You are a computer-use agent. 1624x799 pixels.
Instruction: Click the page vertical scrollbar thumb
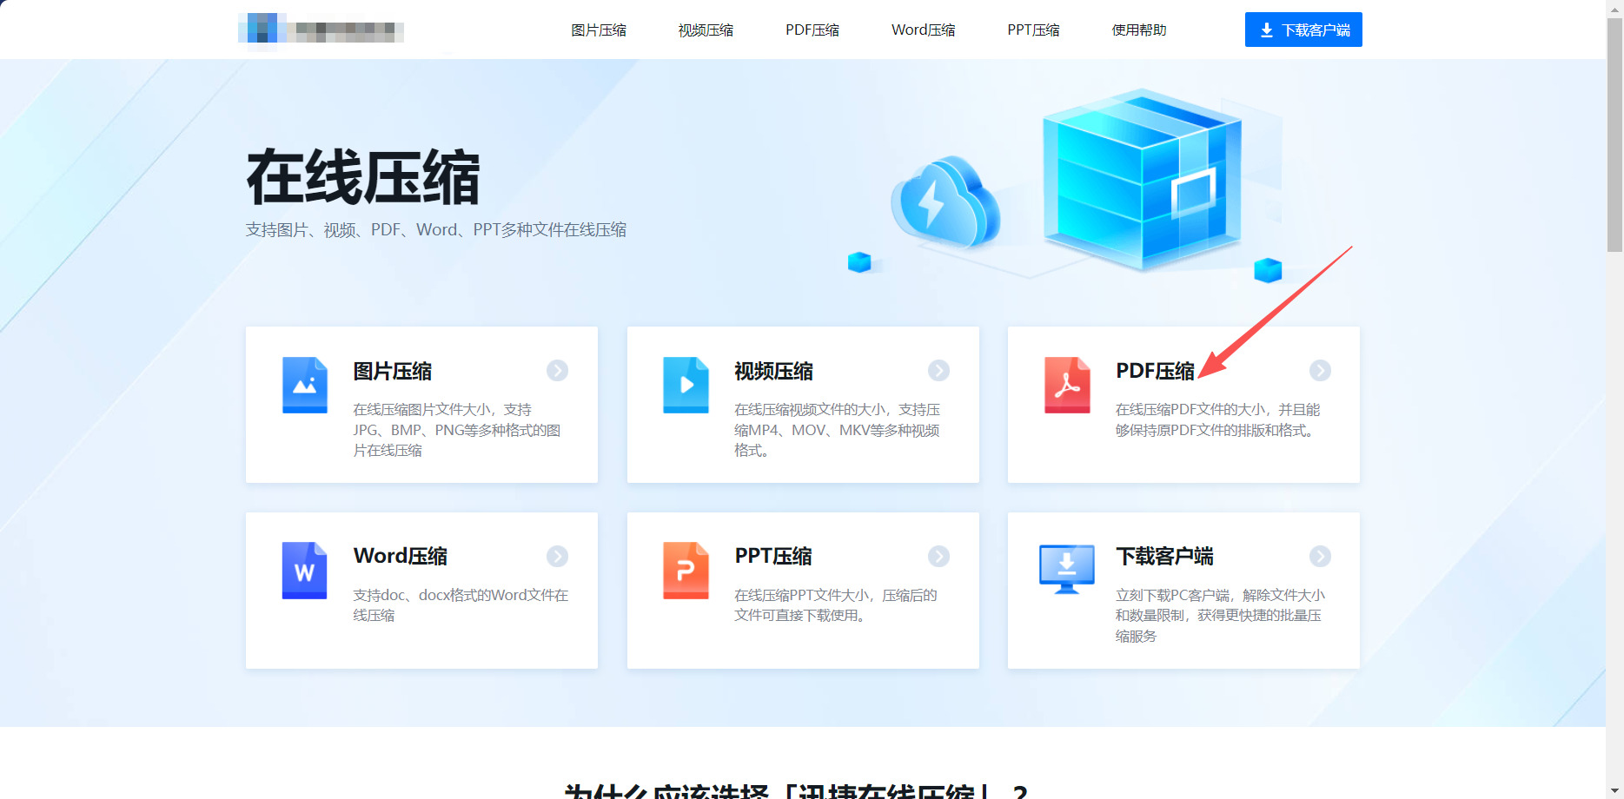tap(1614, 135)
